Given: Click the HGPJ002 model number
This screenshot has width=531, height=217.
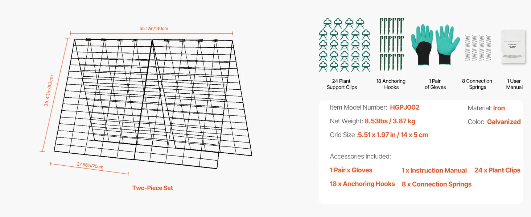Looking at the screenshot, I should 404,107.
